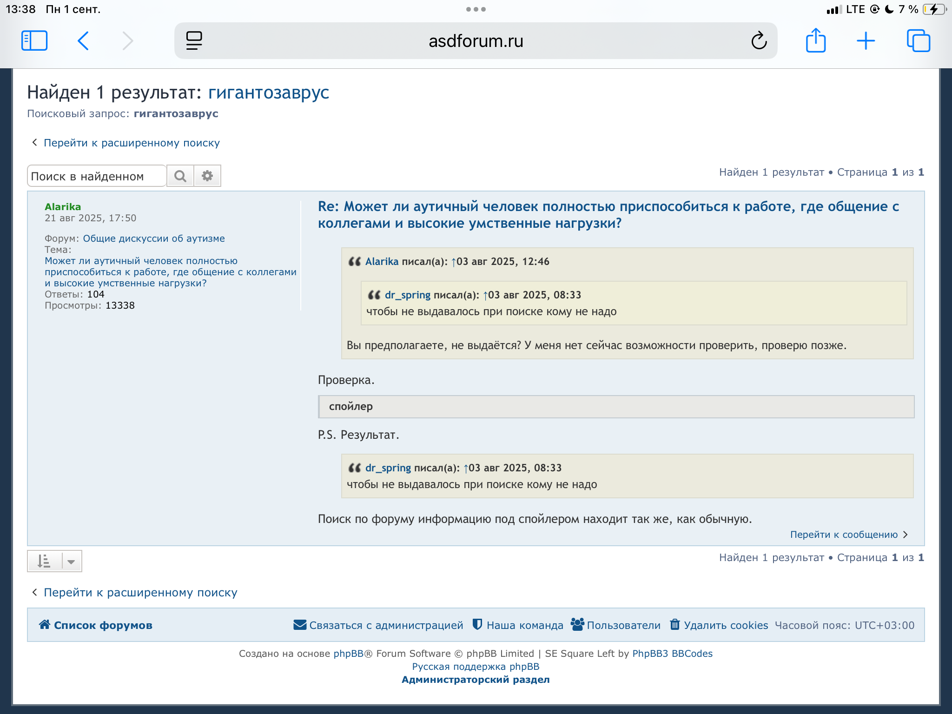Click the Поиск в найденном field
The image size is (952, 714).
tap(97, 176)
